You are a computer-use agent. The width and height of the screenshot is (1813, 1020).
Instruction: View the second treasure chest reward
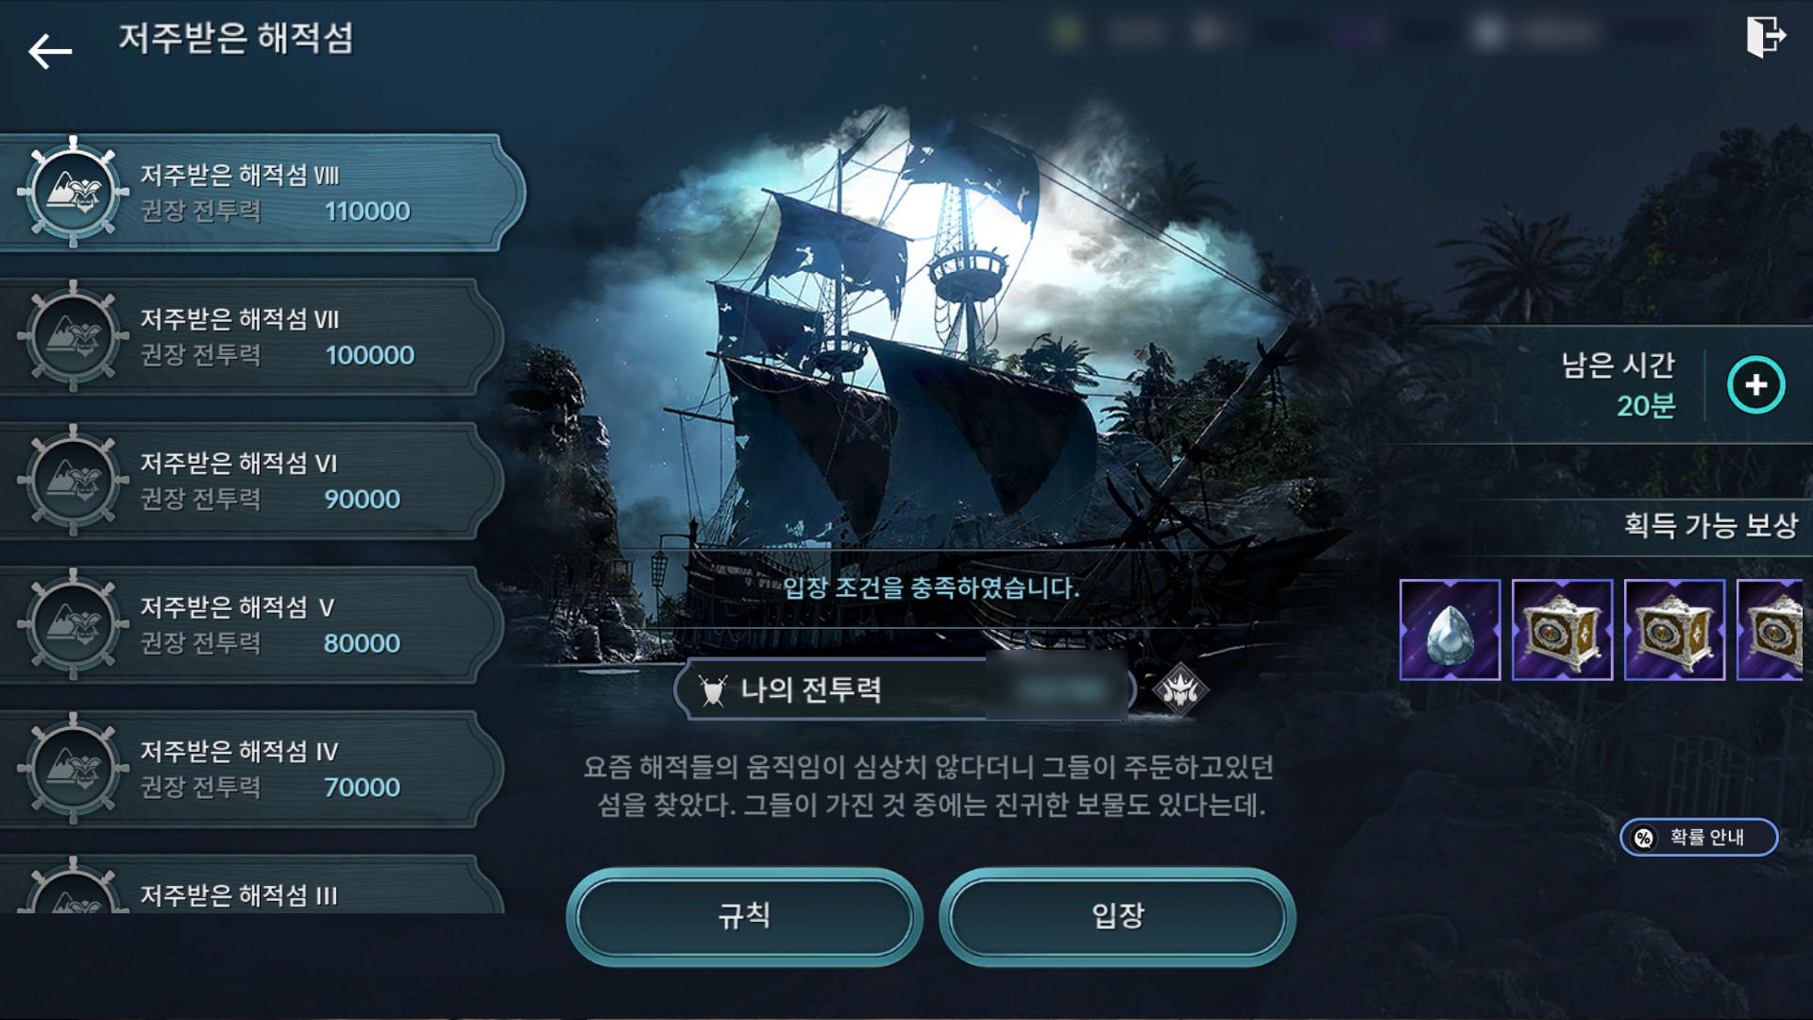click(1674, 630)
